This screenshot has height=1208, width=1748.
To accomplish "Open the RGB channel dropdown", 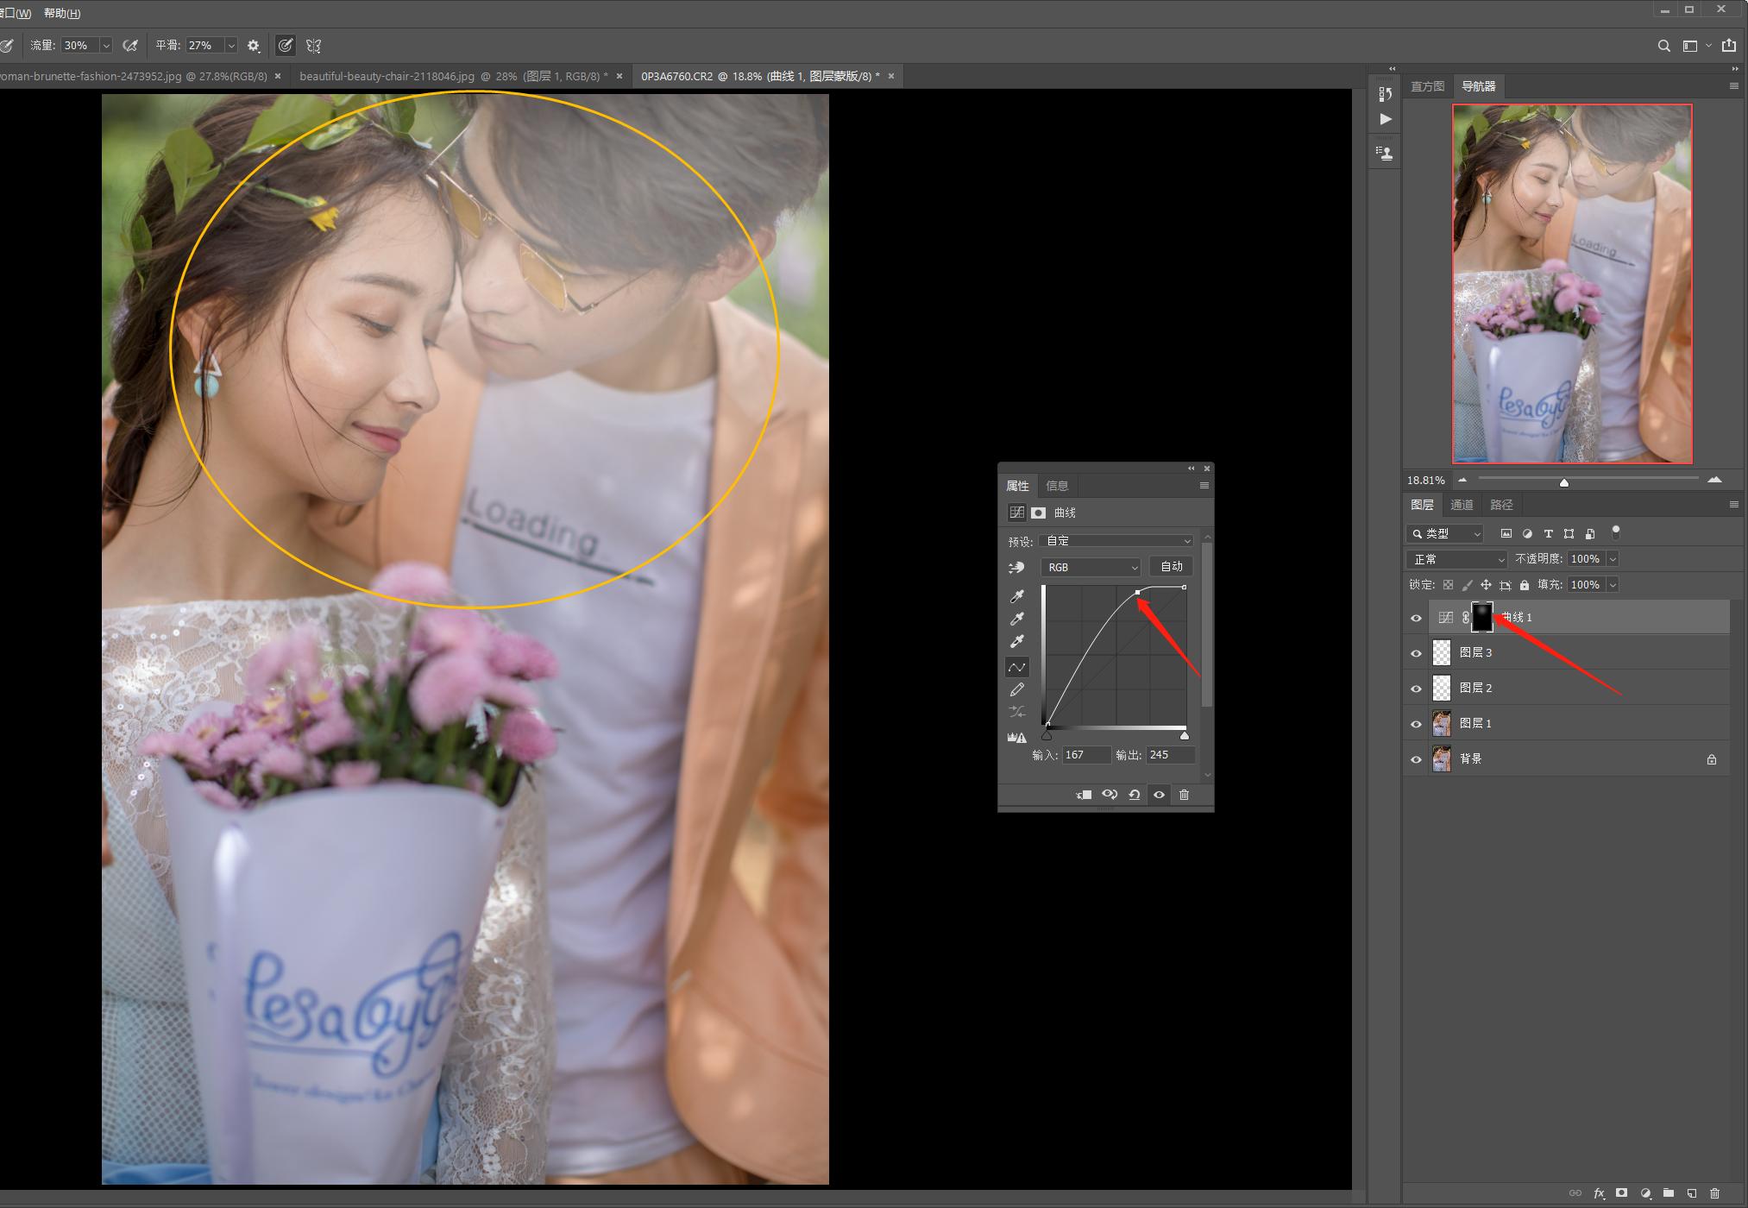I will coord(1091,567).
